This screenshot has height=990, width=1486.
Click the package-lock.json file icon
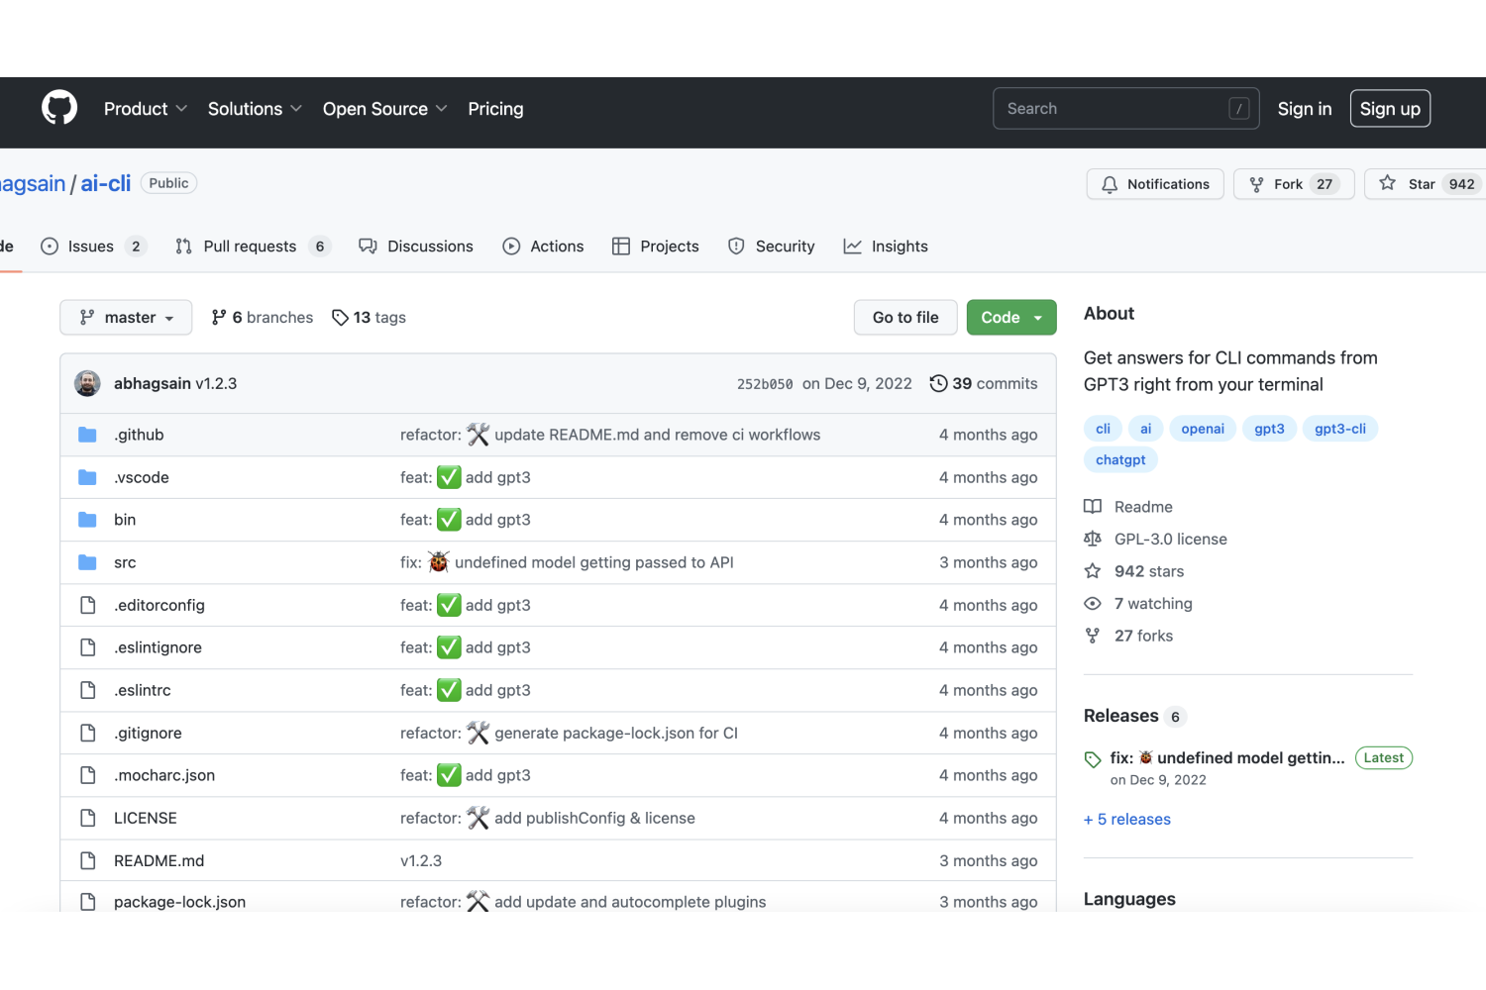87,902
